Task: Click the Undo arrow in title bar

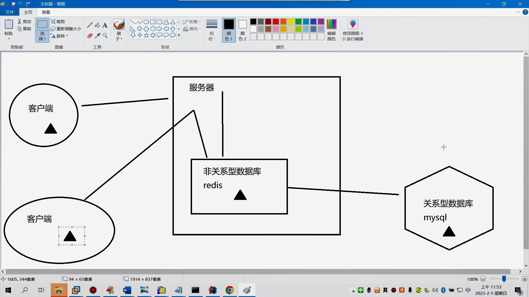Action: [20, 4]
